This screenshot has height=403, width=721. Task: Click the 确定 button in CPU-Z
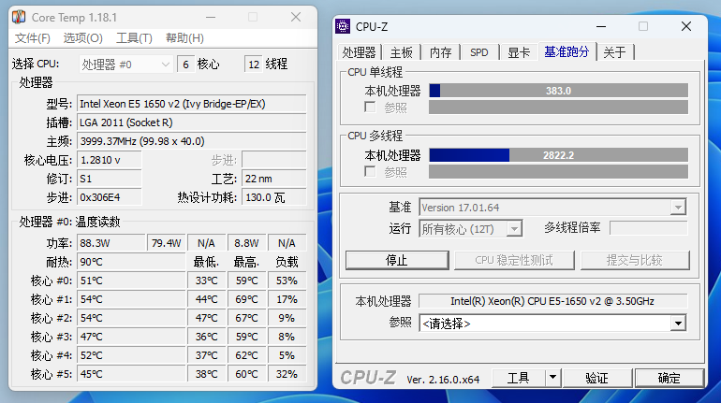669,378
